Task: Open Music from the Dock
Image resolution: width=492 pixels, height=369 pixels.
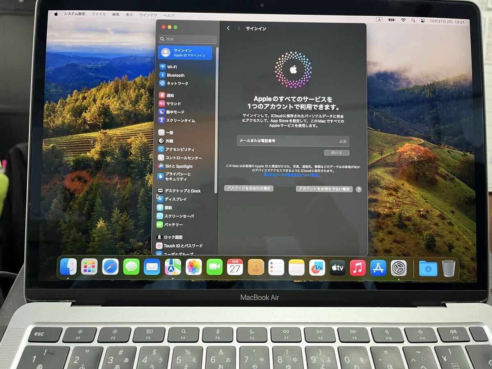Action: click(358, 268)
